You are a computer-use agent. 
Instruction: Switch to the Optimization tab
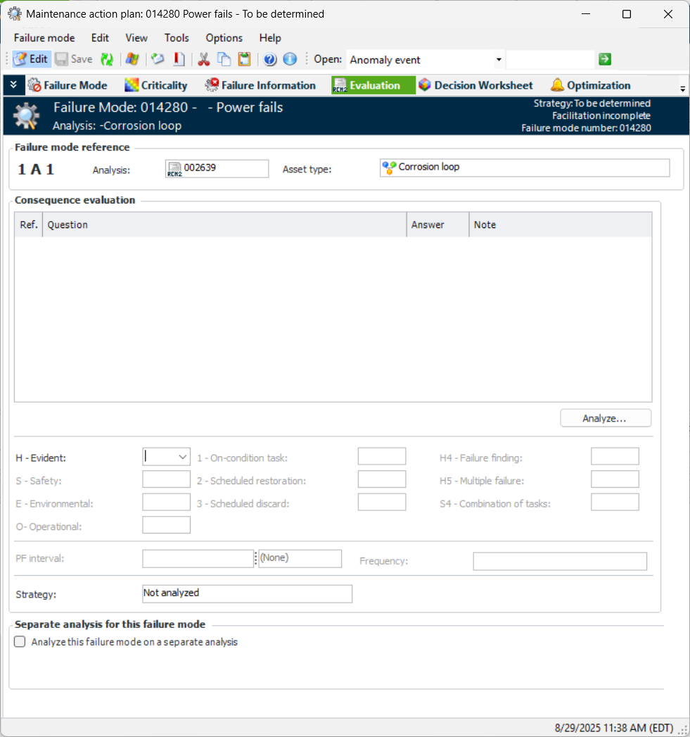(x=591, y=85)
